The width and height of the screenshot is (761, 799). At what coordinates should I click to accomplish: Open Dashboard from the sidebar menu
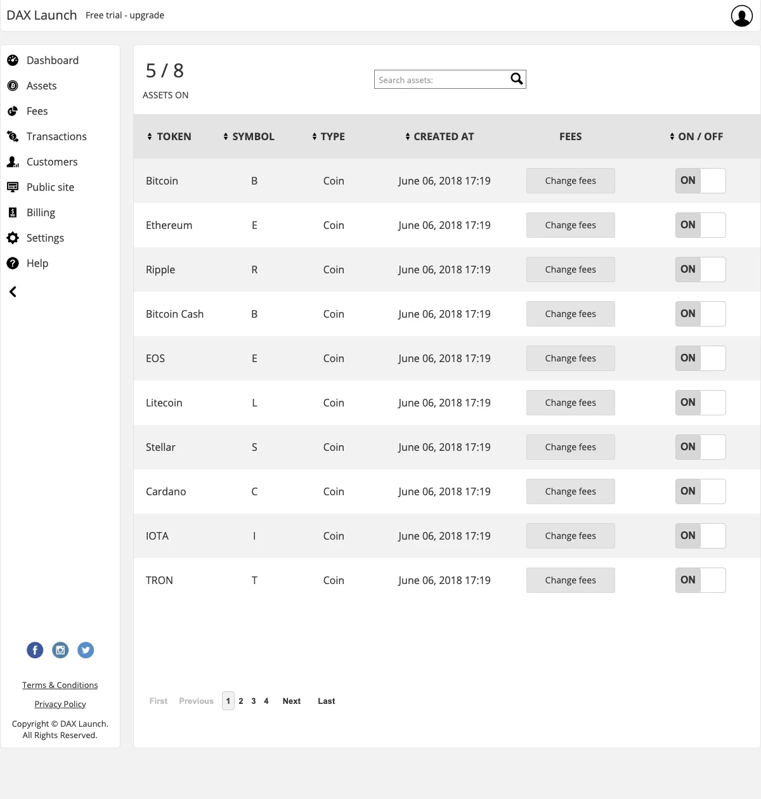click(53, 60)
